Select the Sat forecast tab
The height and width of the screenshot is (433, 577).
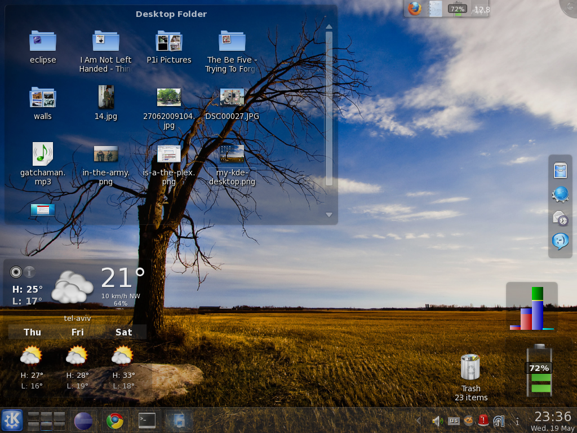click(x=123, y=332)
